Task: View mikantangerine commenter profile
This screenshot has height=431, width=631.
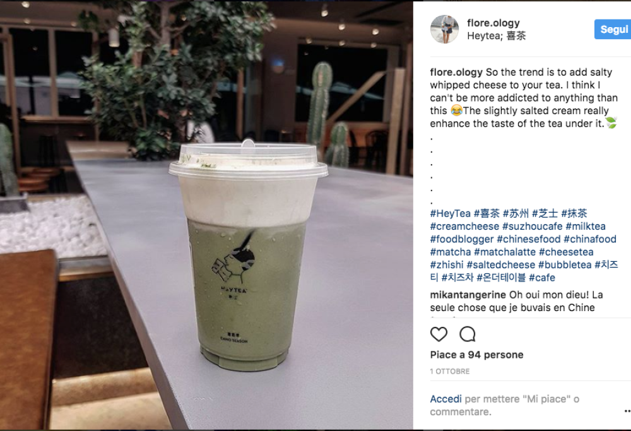Action: pyautogui.click(x=468, y=295)
